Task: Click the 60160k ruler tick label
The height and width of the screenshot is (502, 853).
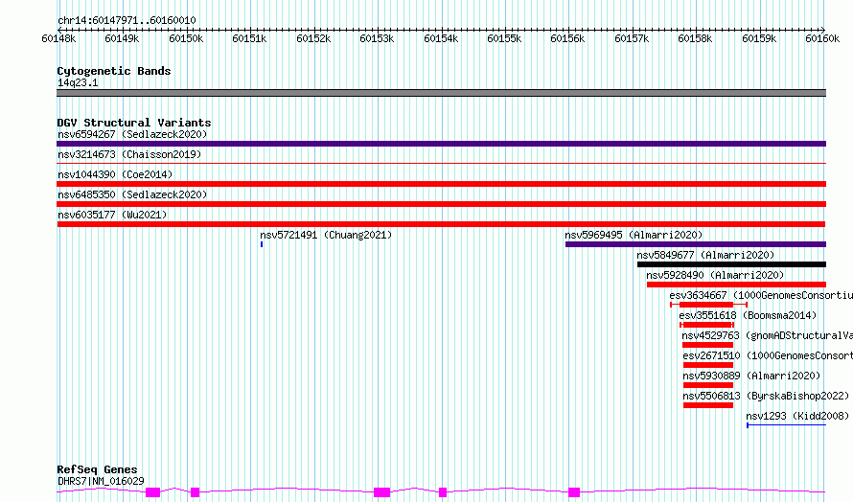Action: [x=822, y=38]
